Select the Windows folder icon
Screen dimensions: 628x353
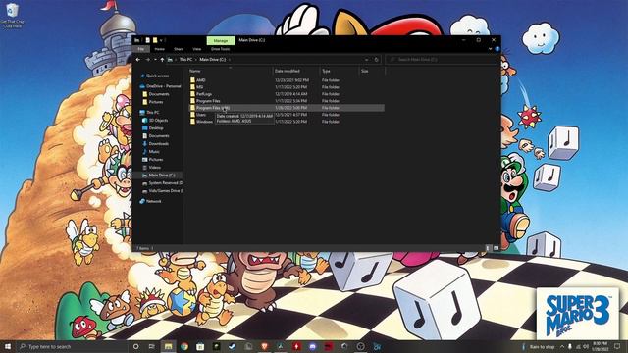pyautogui.click(x=192, y=122)
